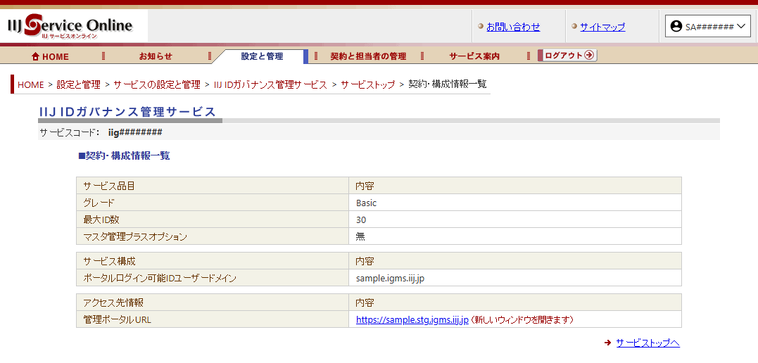The height and width of the screenshot is (363, 758).
Task: Open the 契約と担当者の管理 tab
Action: pos(368,56)
